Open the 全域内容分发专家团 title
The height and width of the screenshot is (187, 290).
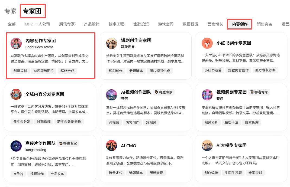pos(45,94)
